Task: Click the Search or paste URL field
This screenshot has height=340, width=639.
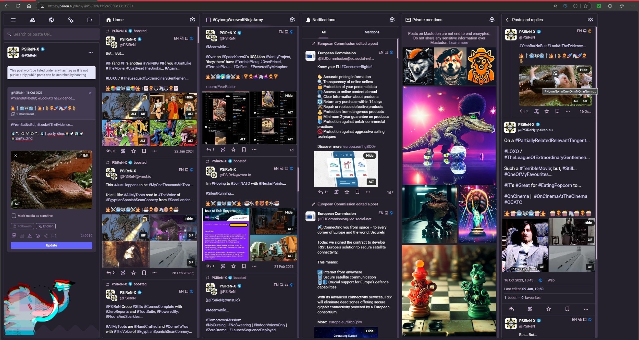Action: point(52,34)
